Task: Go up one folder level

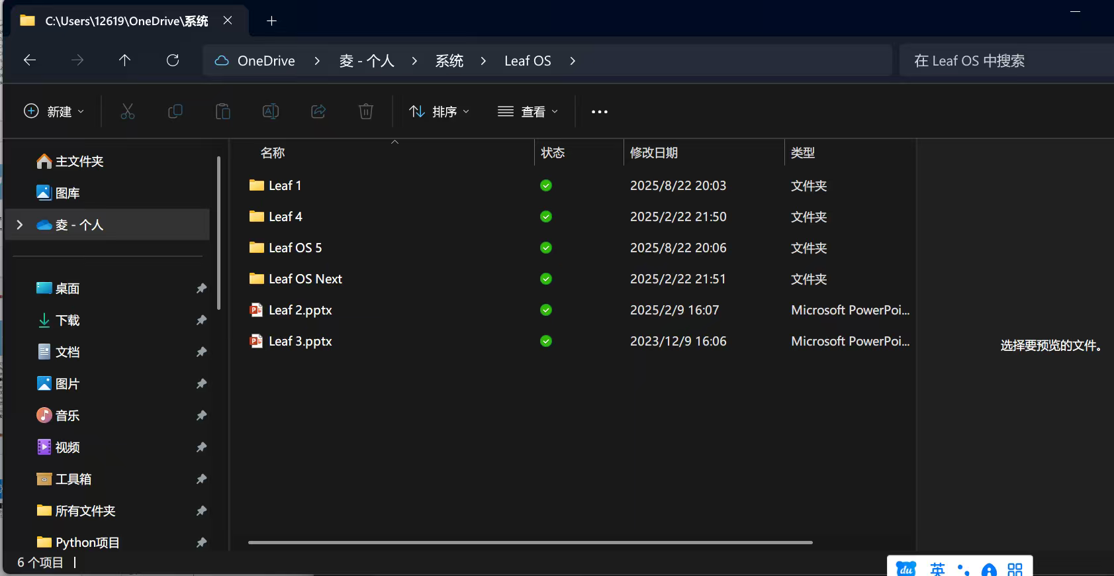Action: (x=124, y=60)
